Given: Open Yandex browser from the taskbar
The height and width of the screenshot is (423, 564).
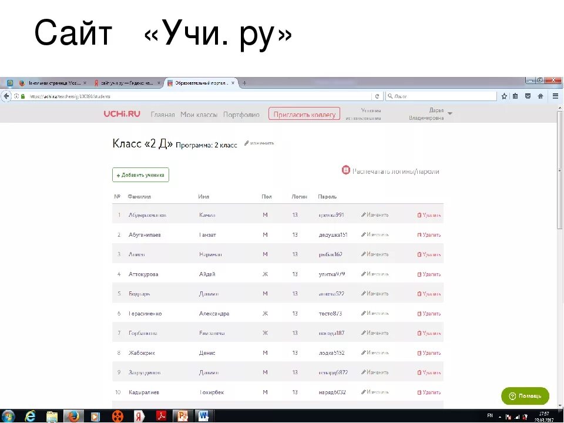Looking at the screenshot, I should (139, 416).
